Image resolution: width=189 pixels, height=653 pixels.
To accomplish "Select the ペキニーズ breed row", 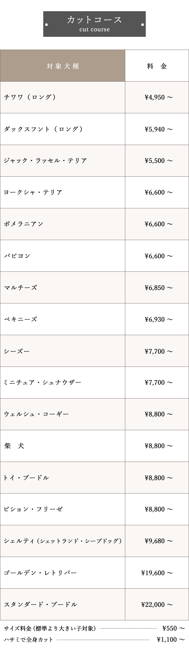I will 94,319.
